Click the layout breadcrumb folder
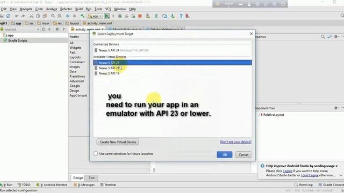Screen dimensions: 344x193 (x=72, y=23)
